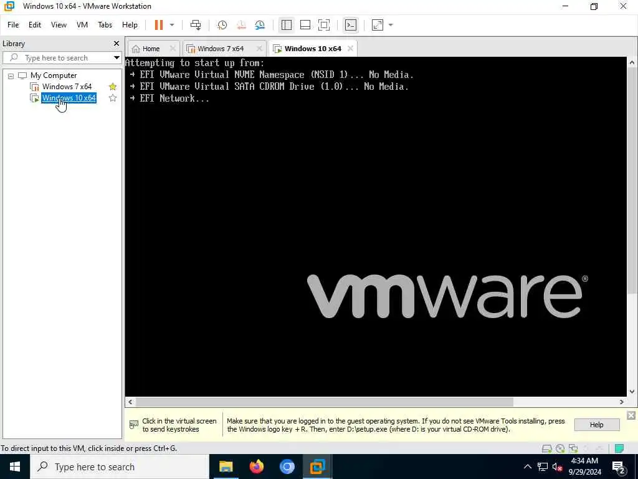Pause the virtual machine with the orange Suspend button
The image size is (638, 479).
point(159,25)
